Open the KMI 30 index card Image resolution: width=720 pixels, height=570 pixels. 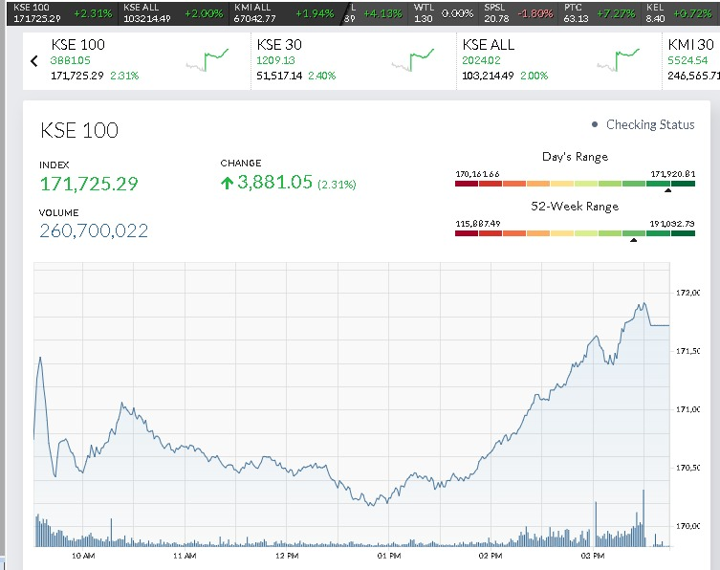[691, 61]
